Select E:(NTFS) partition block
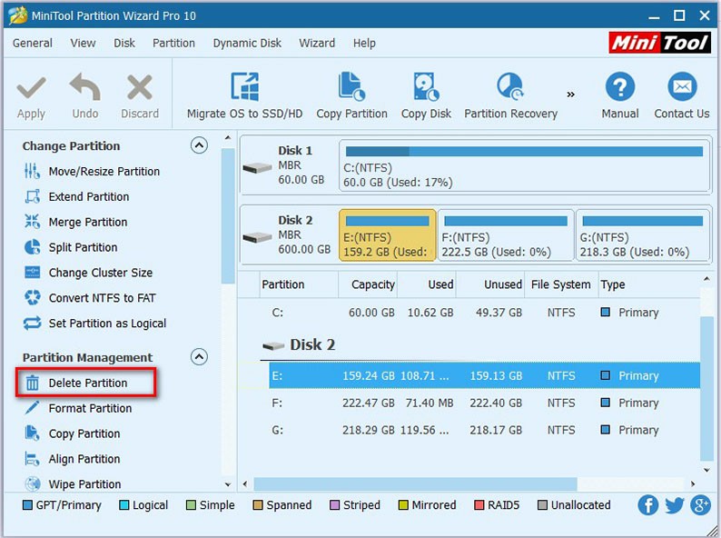721x538 pixels. pos(387,235)
